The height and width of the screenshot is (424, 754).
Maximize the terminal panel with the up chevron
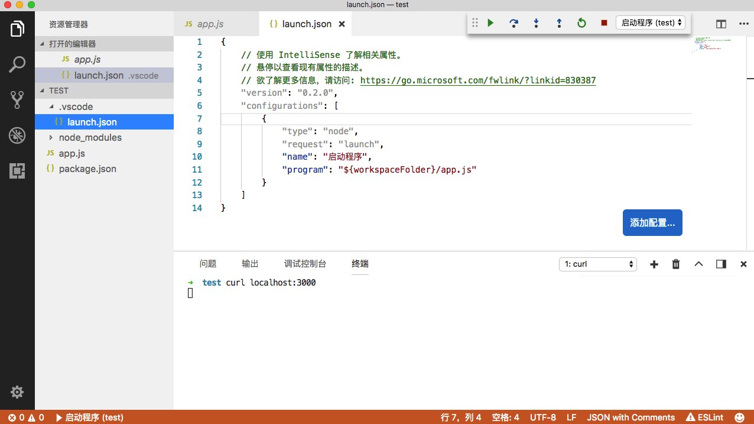tap(698, 264)
